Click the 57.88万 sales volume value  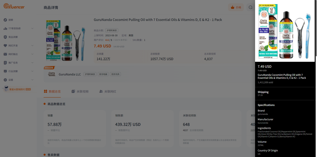tap(55, 124)
